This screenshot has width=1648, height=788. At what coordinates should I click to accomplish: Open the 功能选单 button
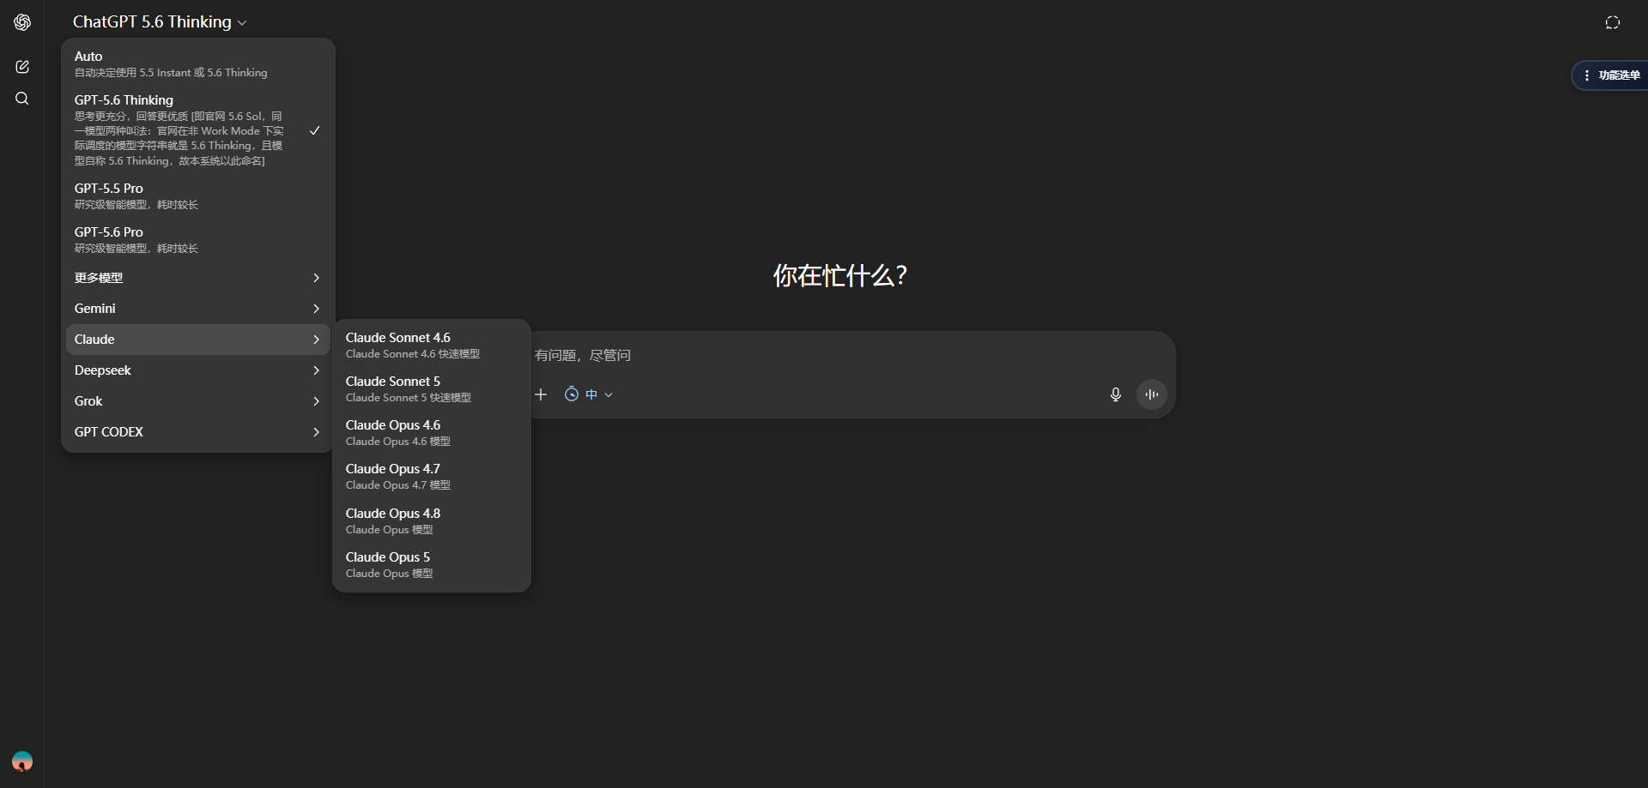coord(1610,75)
